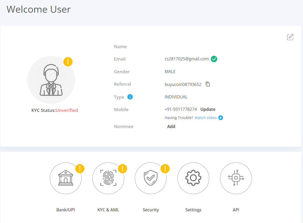Screen dimensions: 303x223
Task: Click the Having Trouble? text
Action: [x=179, y=118]
